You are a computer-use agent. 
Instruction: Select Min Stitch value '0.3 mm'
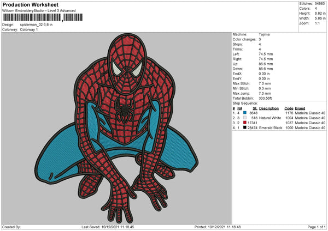coord(265,88)
